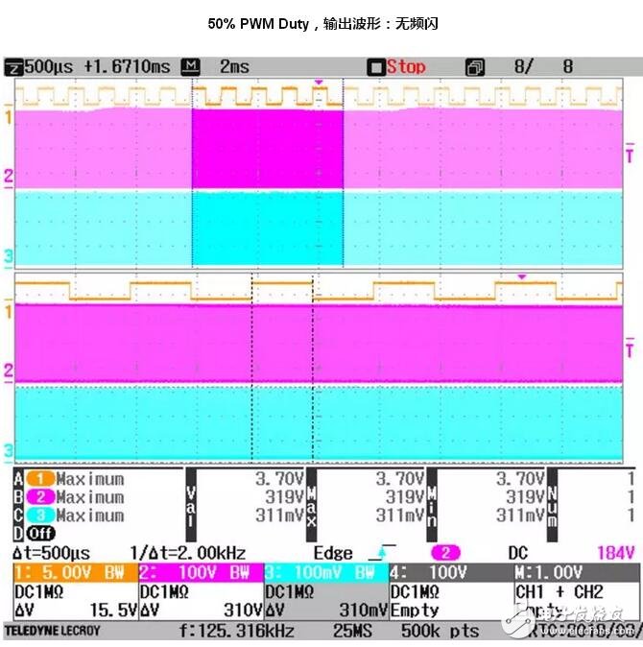Click the 1/Δt=2.00kHz readout

(188, 553)
